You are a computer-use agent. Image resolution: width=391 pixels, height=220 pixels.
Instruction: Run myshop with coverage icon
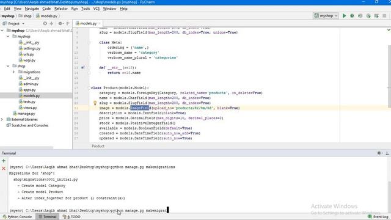tap(360, 16)
